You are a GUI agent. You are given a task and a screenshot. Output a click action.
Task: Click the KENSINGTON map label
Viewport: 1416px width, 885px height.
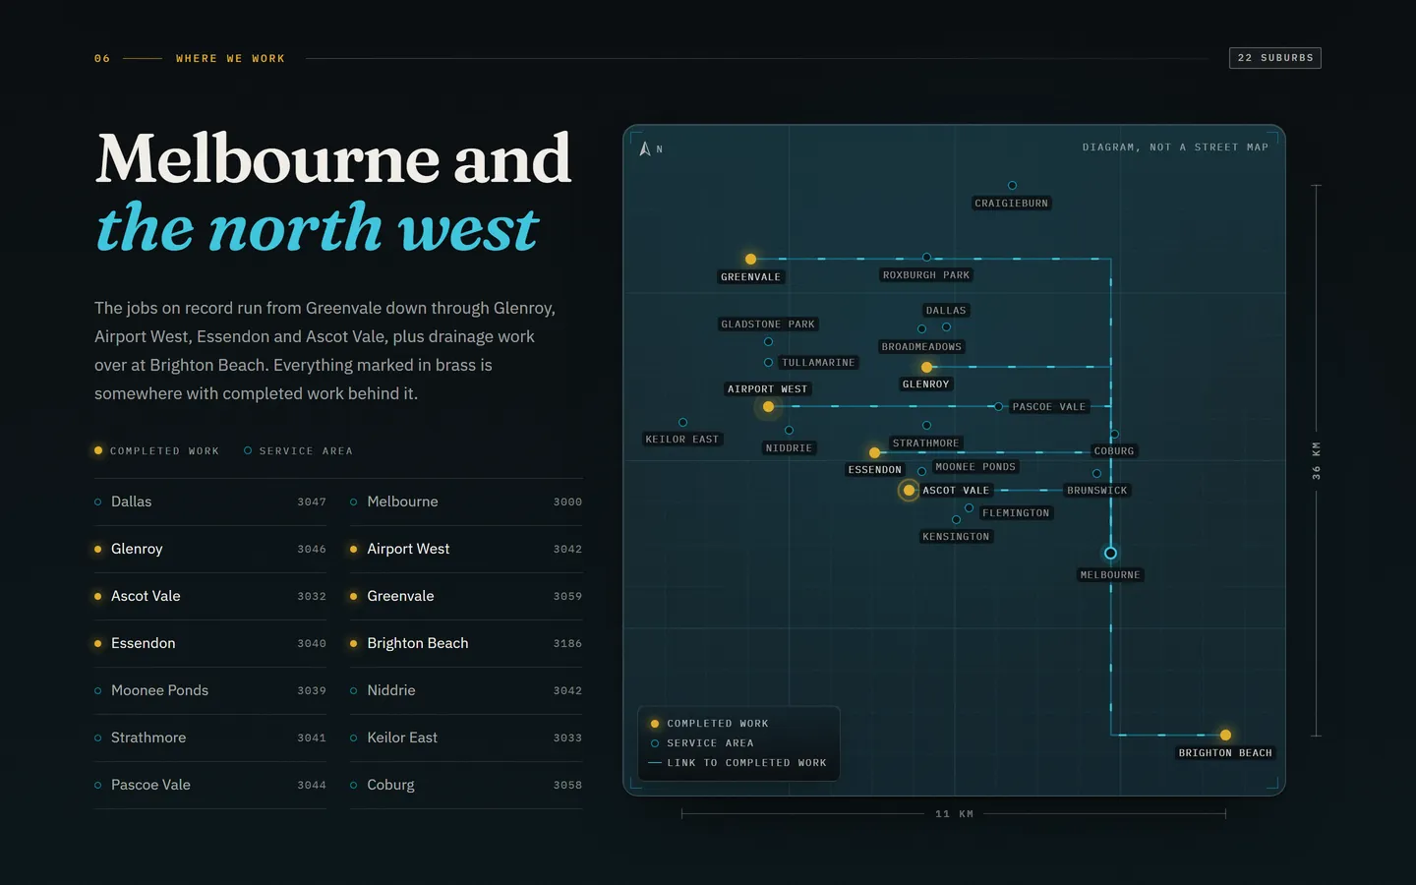click(x=956, y=537)
